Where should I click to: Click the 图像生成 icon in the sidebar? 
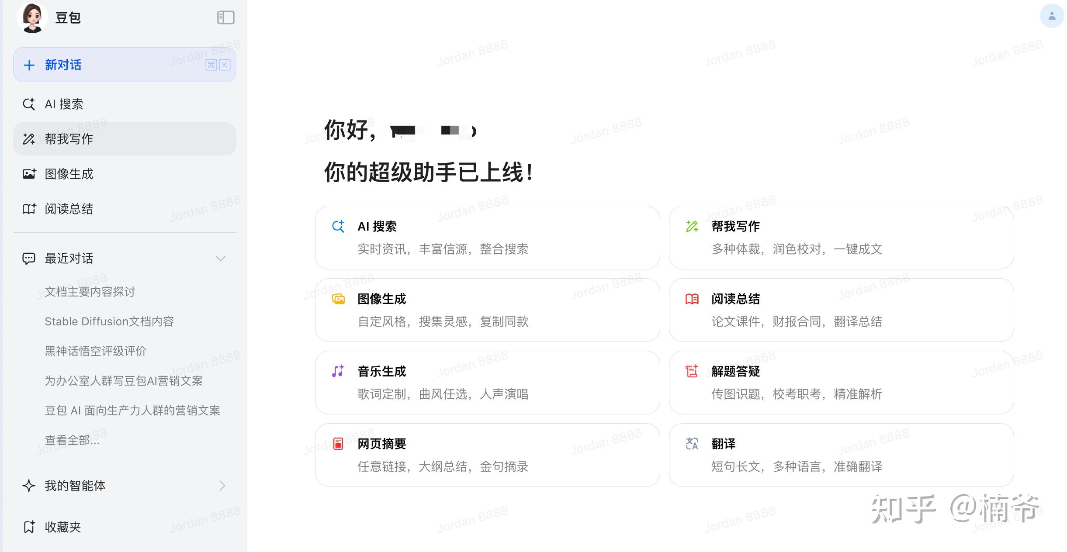(29, 174)
